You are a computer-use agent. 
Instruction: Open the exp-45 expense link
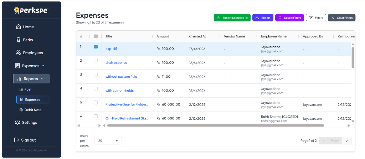pyautogui.click(x=111, y=49)
